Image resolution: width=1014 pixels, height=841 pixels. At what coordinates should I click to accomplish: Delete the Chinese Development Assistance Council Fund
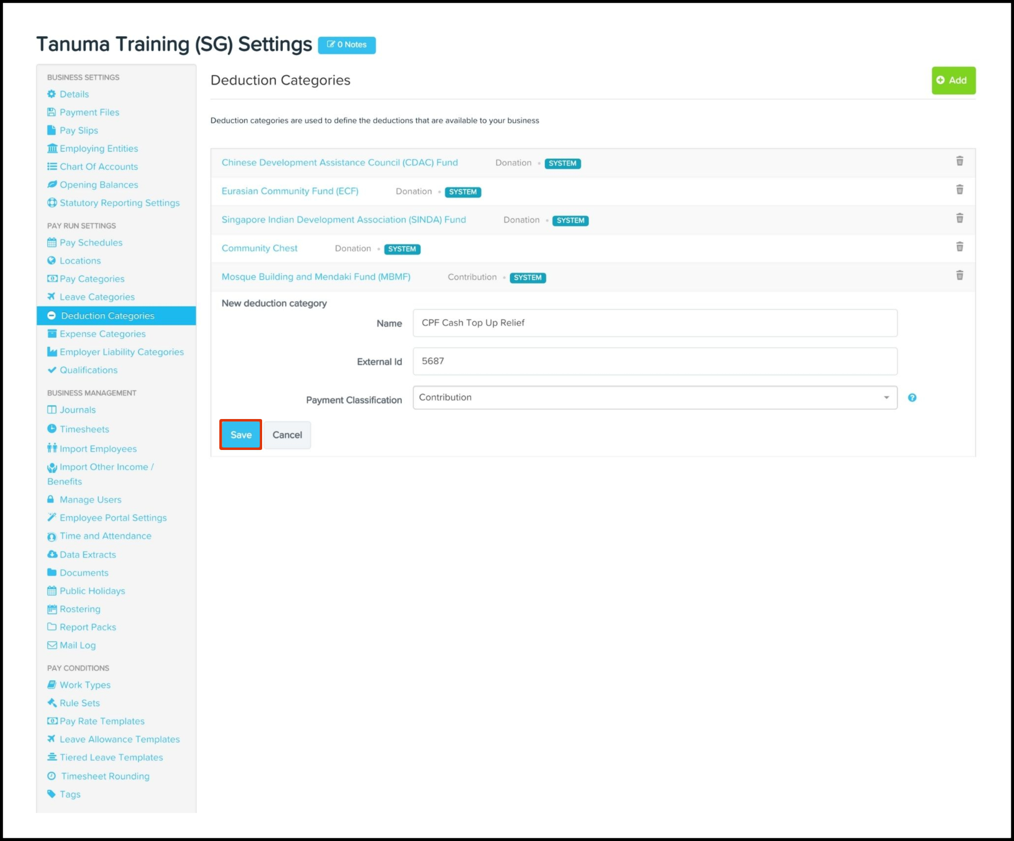[x=959, y=161]
